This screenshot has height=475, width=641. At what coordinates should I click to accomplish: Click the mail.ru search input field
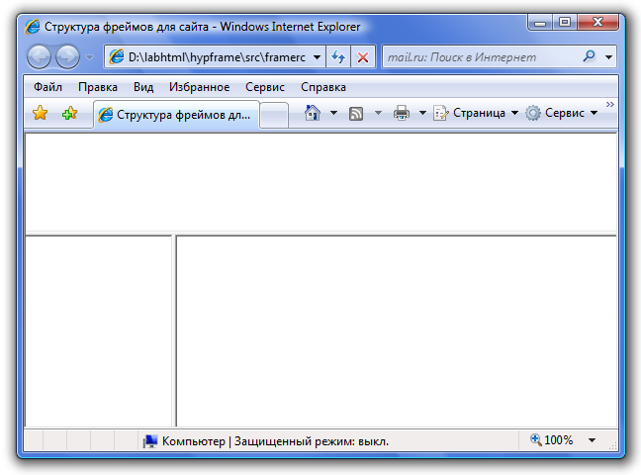click(481, 56)
